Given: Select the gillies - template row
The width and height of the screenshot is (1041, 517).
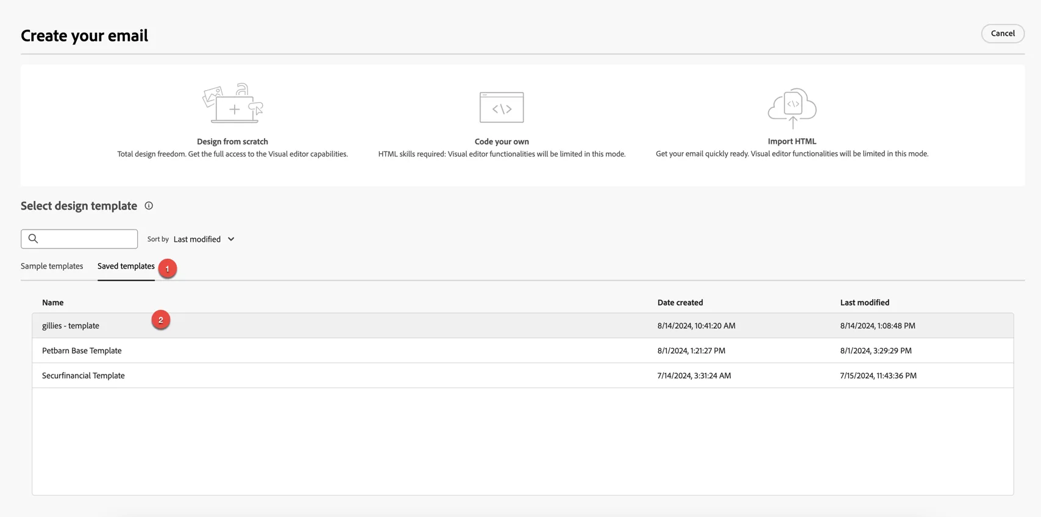Looking at the screenshot, I should pos(523,326).
